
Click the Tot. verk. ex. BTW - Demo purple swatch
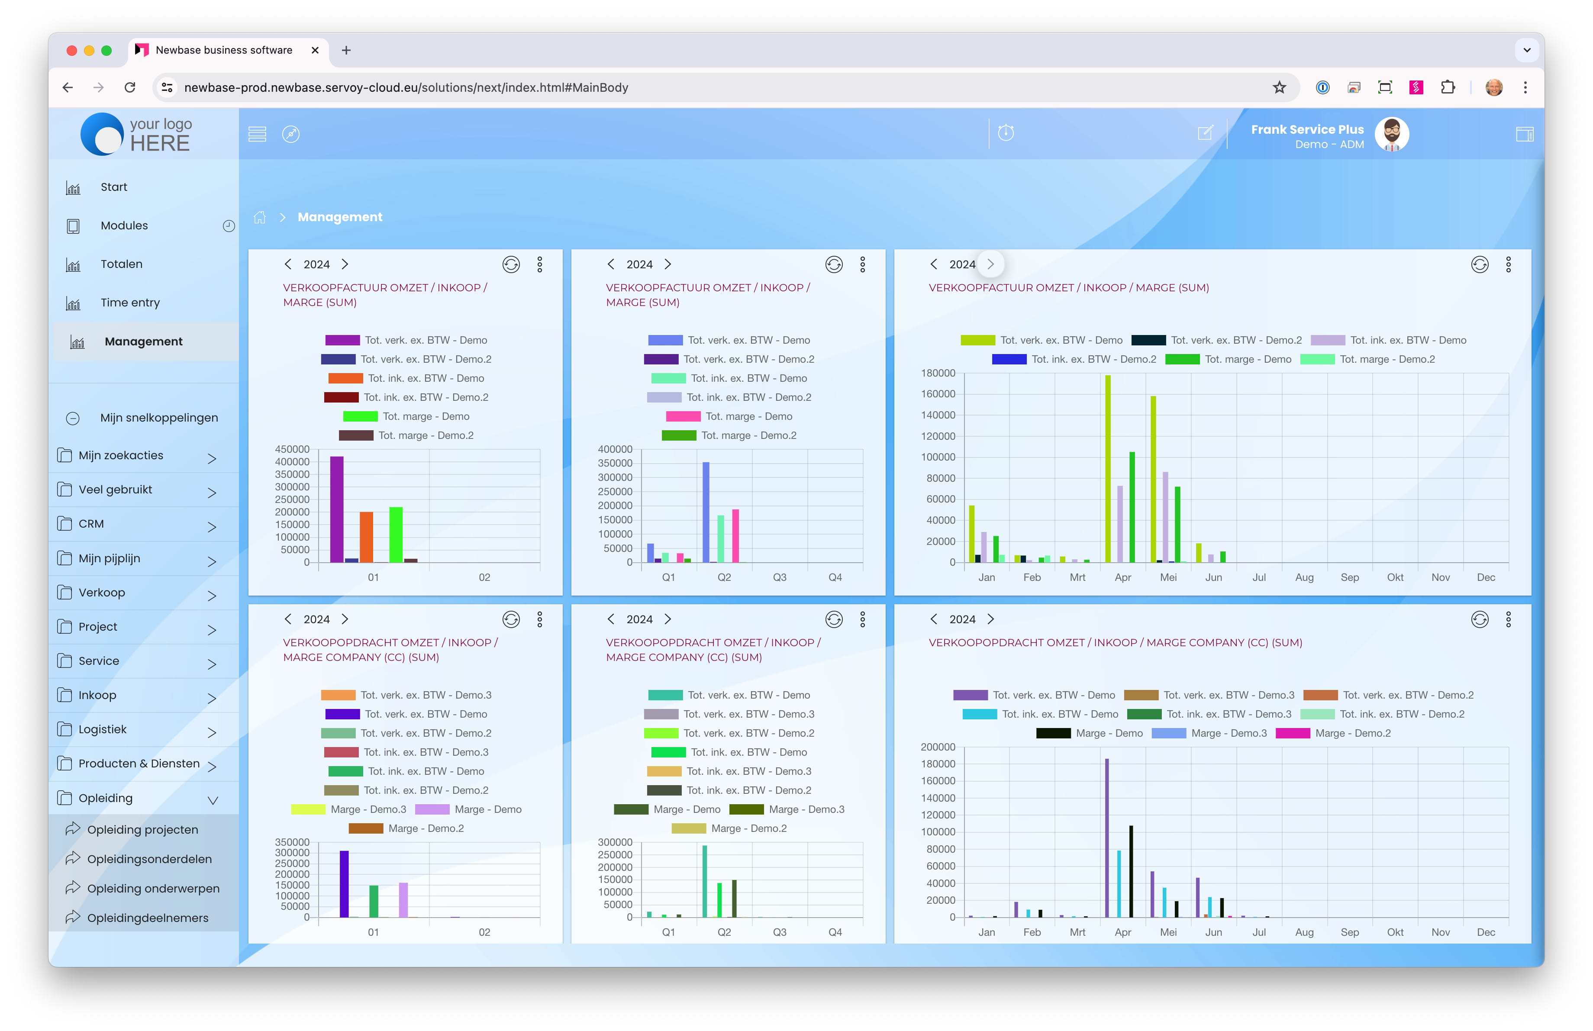pyautogui.click(x=342, y=341)
